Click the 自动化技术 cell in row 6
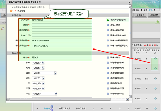Image resolution: width=161 pixels, height=111 pixels. [81, 108]
